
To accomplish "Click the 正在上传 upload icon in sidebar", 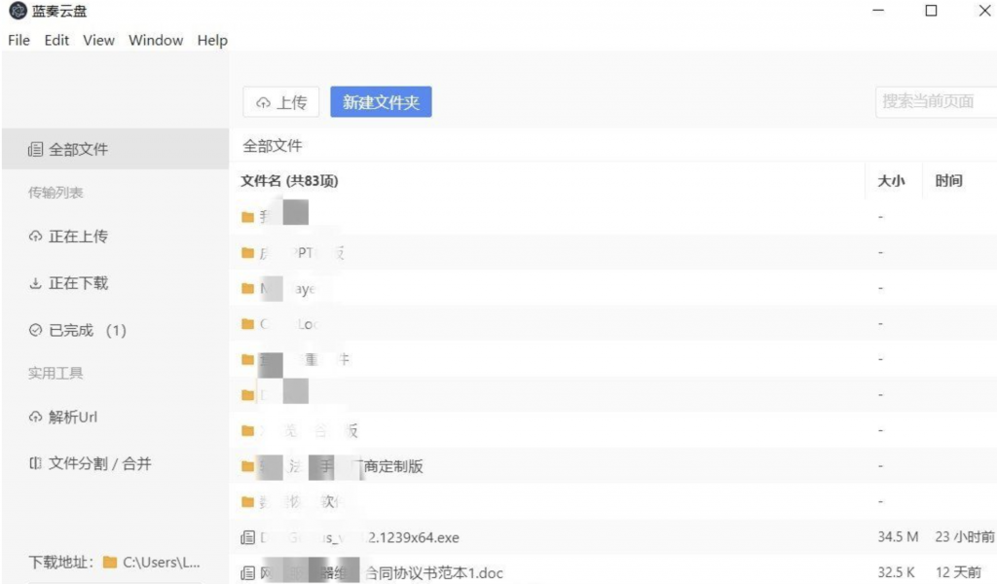I will (36, 237).
